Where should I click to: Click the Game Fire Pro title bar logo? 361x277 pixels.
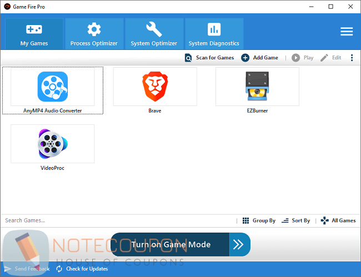tap(7, 7)
